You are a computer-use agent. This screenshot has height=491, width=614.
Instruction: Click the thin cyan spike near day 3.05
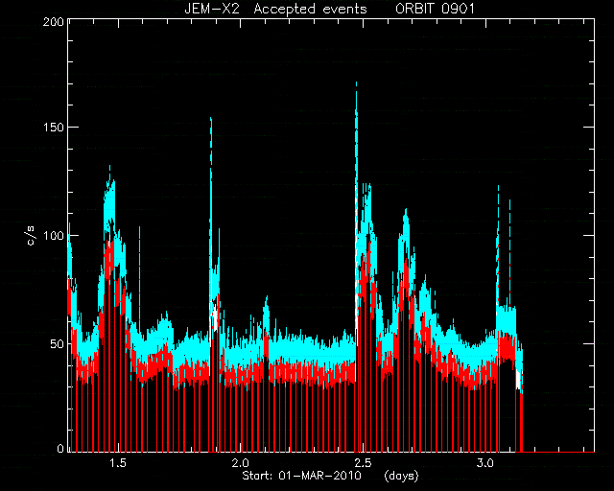click(x=498, y=187)
